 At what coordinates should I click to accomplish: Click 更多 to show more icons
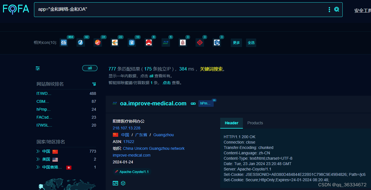236,43
